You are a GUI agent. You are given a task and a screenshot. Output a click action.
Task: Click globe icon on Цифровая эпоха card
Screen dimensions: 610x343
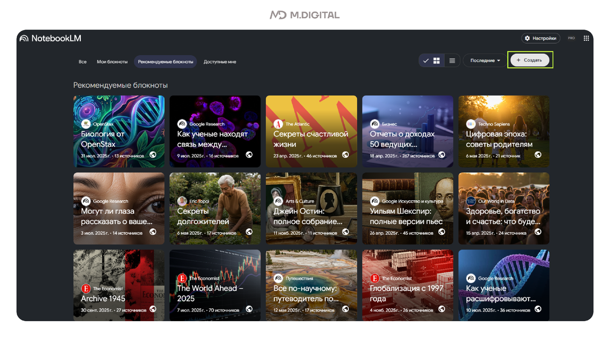(538, 155)
